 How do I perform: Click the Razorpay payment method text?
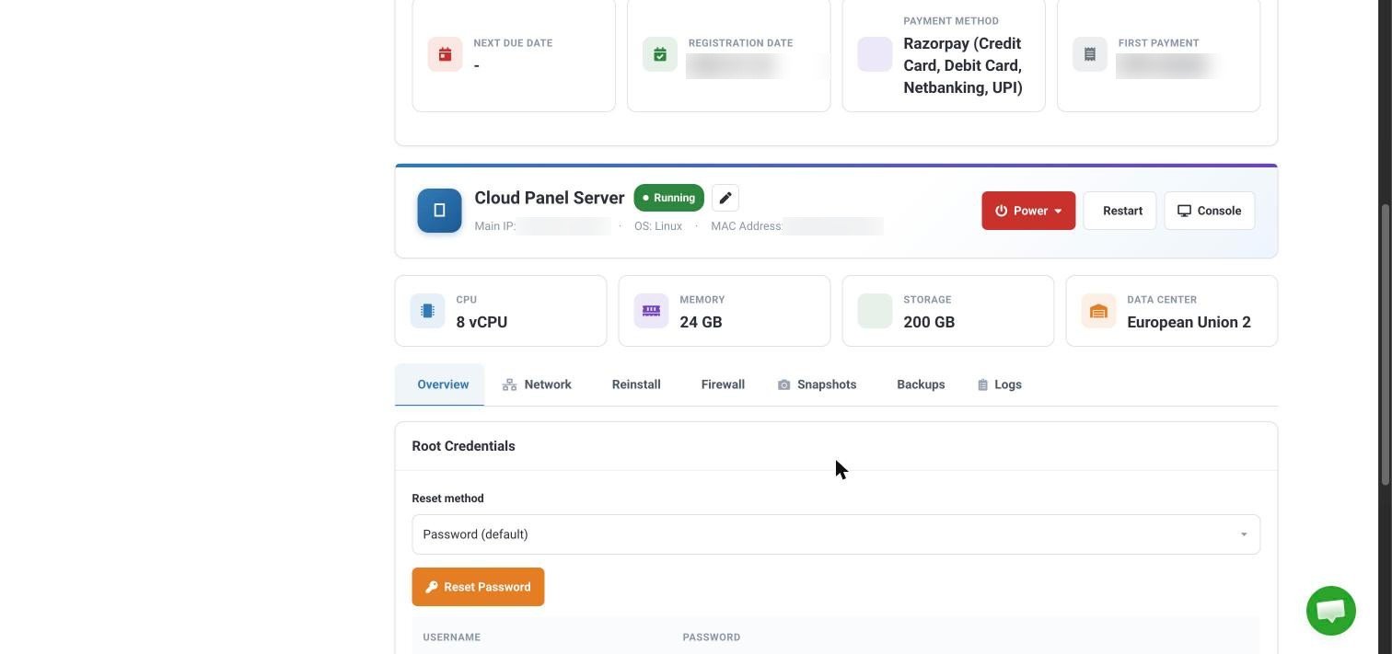[963, 65]
